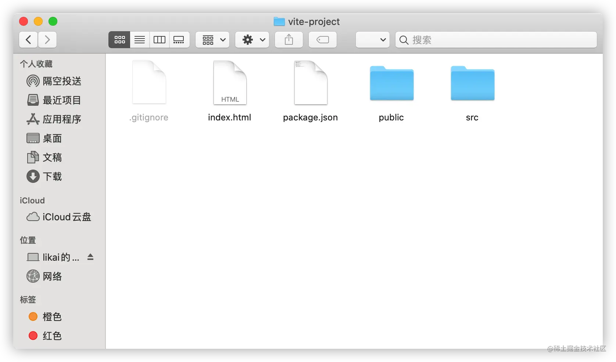Click the src folder name label
The width and height of the screenshot is (616, 362).
click(472, 117)
